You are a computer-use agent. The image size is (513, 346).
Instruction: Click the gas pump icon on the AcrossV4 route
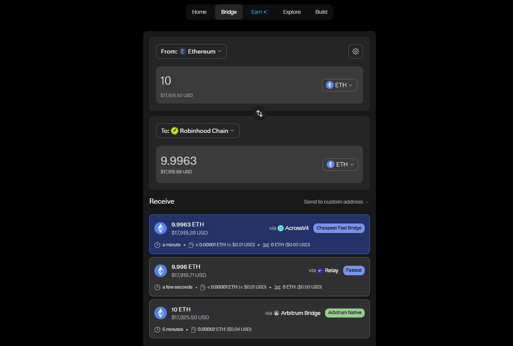191,245
